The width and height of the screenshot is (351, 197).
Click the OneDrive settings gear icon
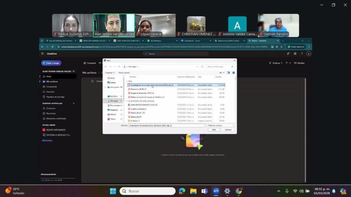pos(295,54)
